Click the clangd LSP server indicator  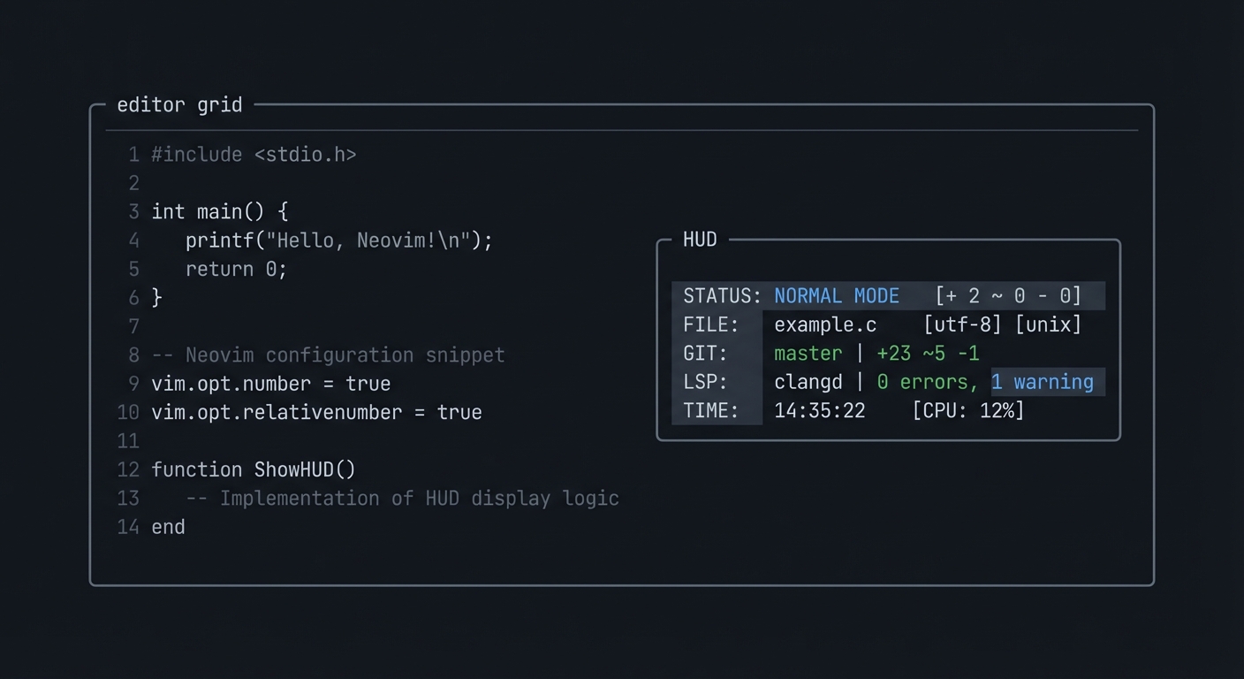click(808, 381)
